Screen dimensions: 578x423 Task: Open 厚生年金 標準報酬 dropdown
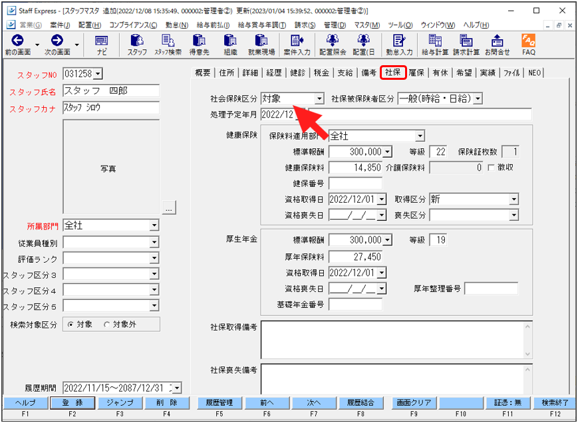point(386,241)
